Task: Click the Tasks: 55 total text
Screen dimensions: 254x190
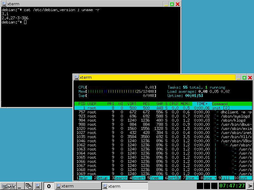Action: [x=185, y=87]
